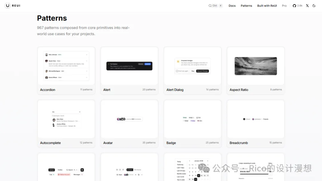Clear the Autocomplete preview with the X icon
This screenshot has width=322, height=181.
tap(80, 112)
